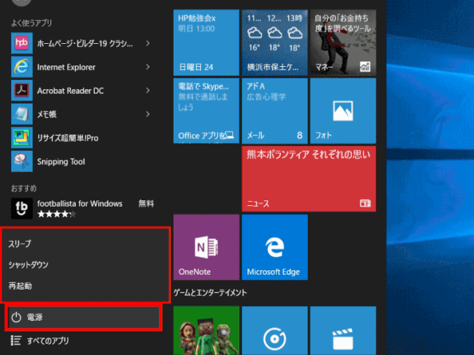Launch Internet Explorer from app list

[x=22, y=68]
